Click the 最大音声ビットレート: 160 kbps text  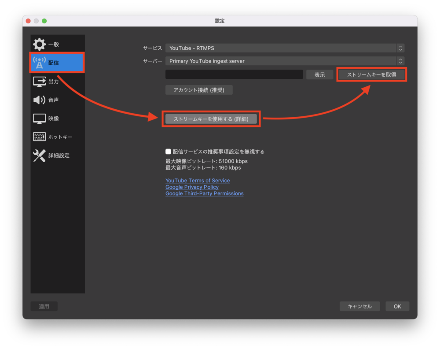click(203, 168)
